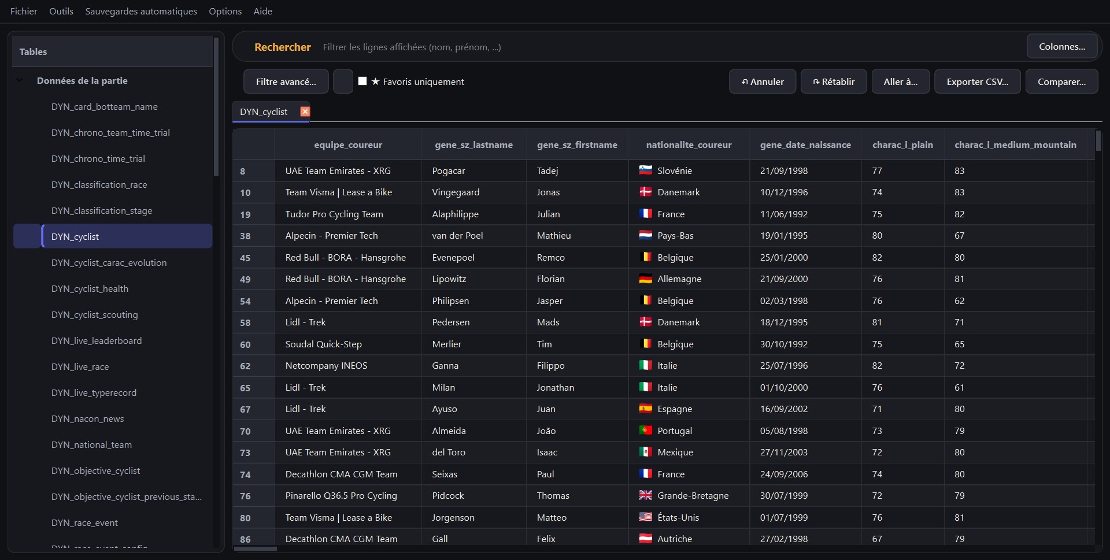This screenshot has width=1110, height=560.
Task: Open the Aller à dialog
Action: tap(901, 81)
